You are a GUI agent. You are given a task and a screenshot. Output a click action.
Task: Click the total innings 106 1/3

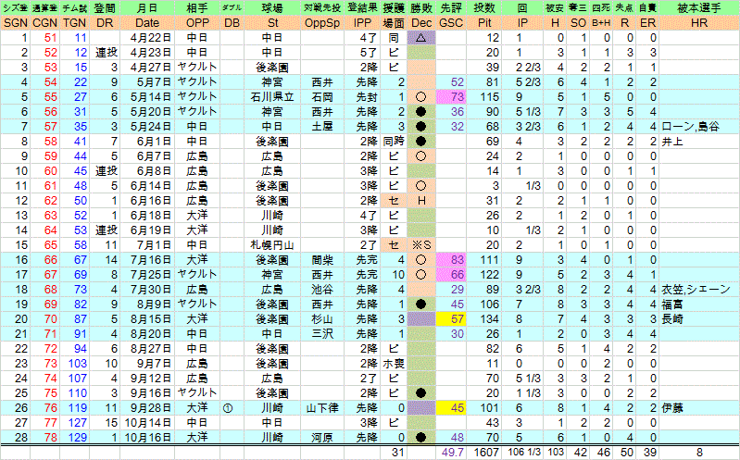click(522, 452)
